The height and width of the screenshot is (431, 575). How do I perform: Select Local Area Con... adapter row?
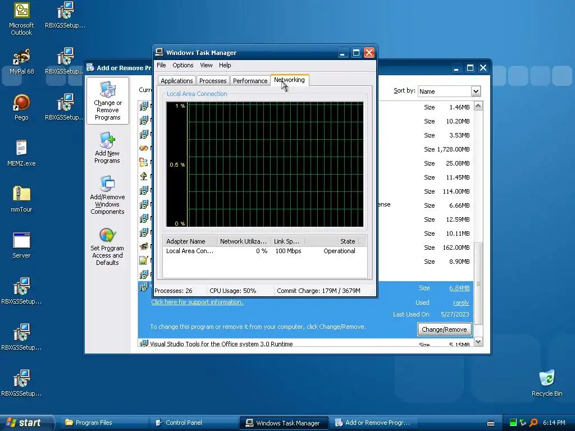[x=264, y=251]
